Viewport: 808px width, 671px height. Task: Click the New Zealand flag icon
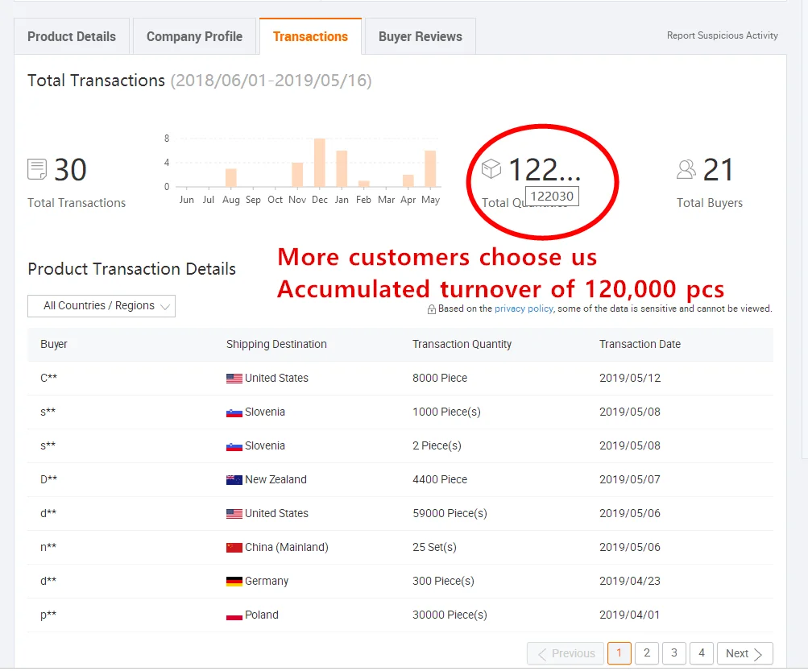234,480
